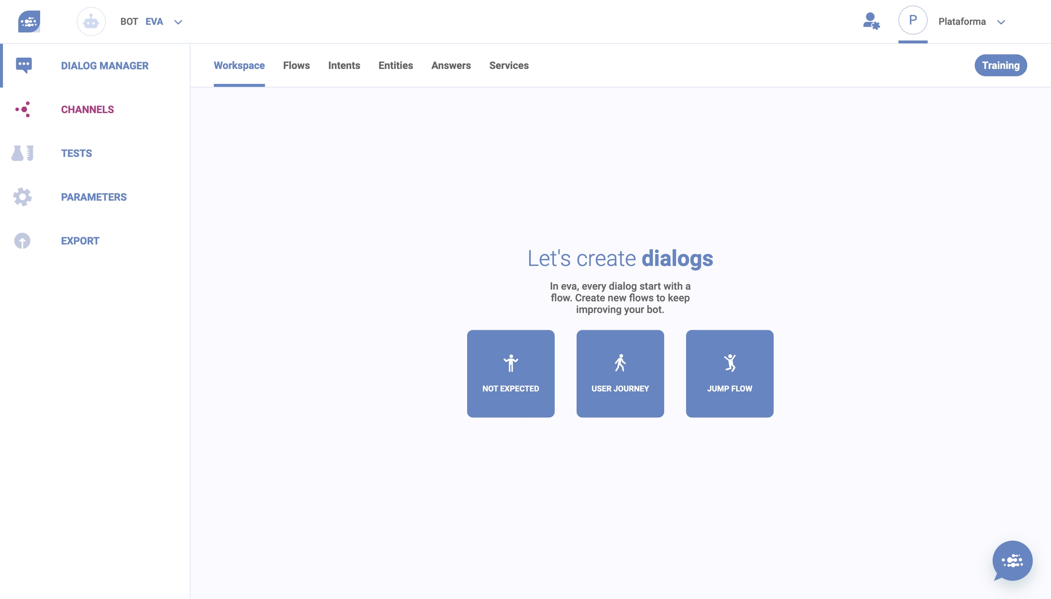Image resolution: width=1051 pixels, height=599 pixels.
Task: Switch to the Flows tab
Action: click(x=296, y=65)
